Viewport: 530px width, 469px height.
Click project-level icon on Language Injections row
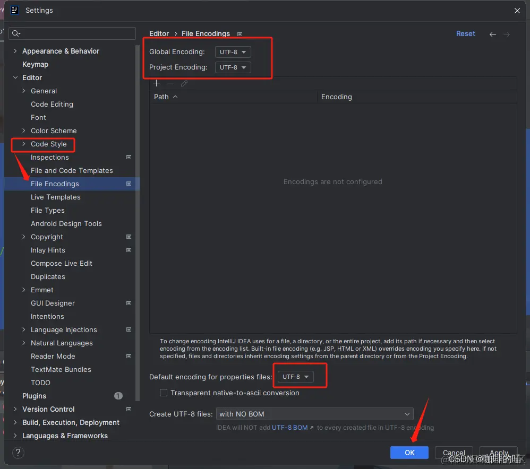129,329
